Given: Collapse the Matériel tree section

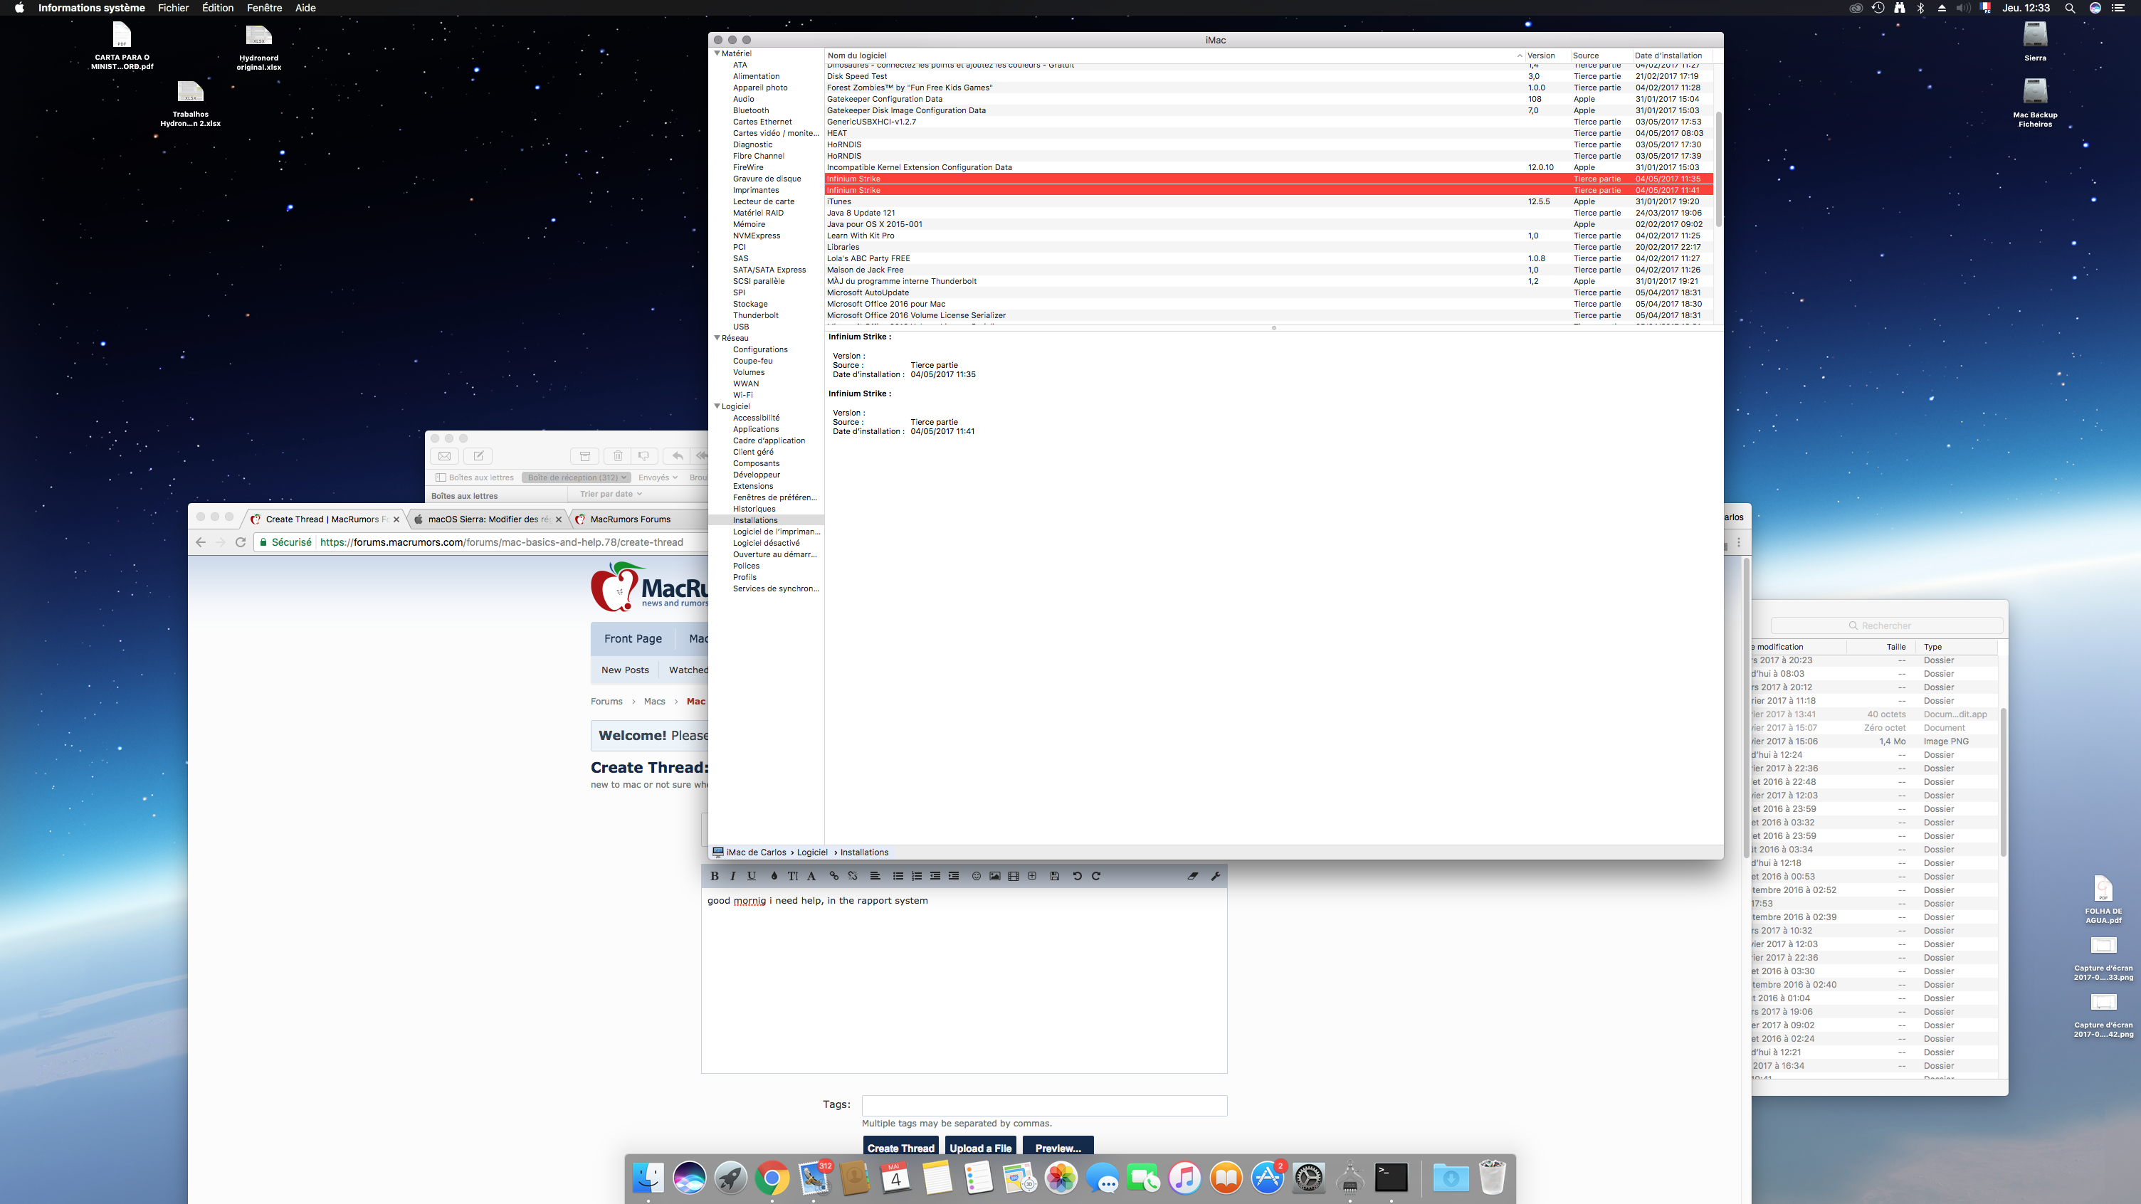Looking at the screenshot, I should (x=717, y=53).
